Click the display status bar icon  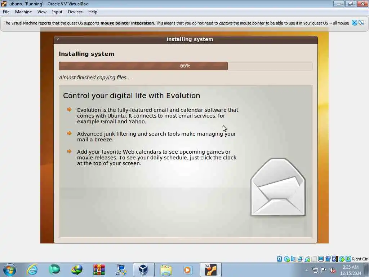click(x=321, y=259)
